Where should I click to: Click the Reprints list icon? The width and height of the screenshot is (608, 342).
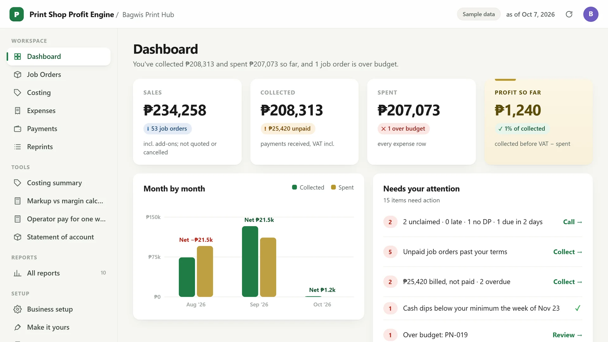point(18,147)
